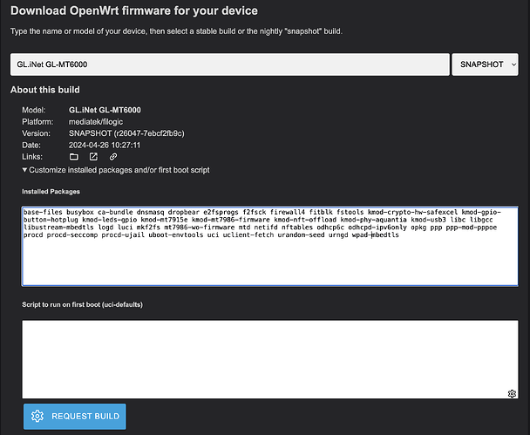Viewport: 530px width, 435px height.
Task: Click the first boot script textarea
Action: (x=269, y=359)
